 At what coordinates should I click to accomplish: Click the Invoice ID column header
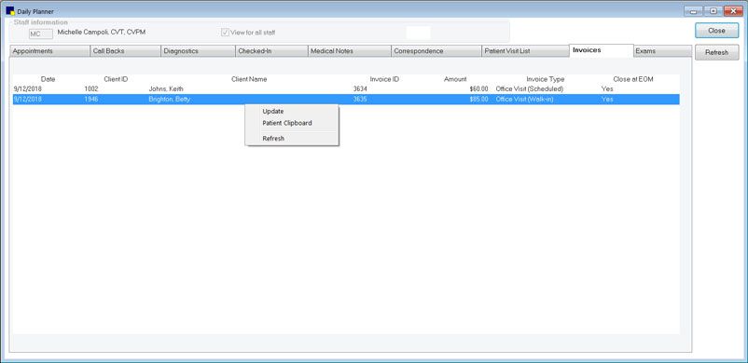click(384, 79)
